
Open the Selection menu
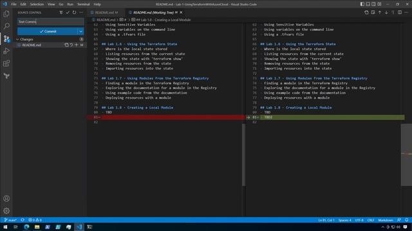[37, 4]
